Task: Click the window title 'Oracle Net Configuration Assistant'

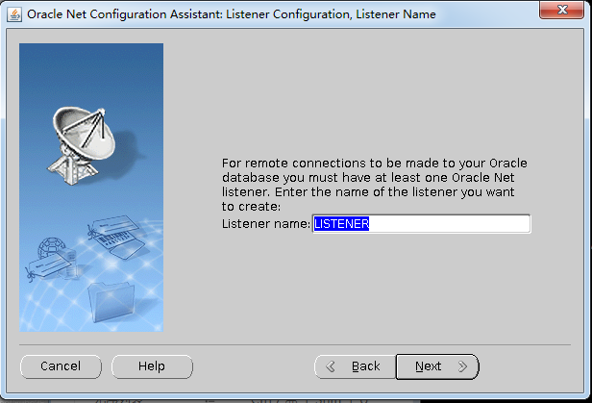Action: [124, 14]
